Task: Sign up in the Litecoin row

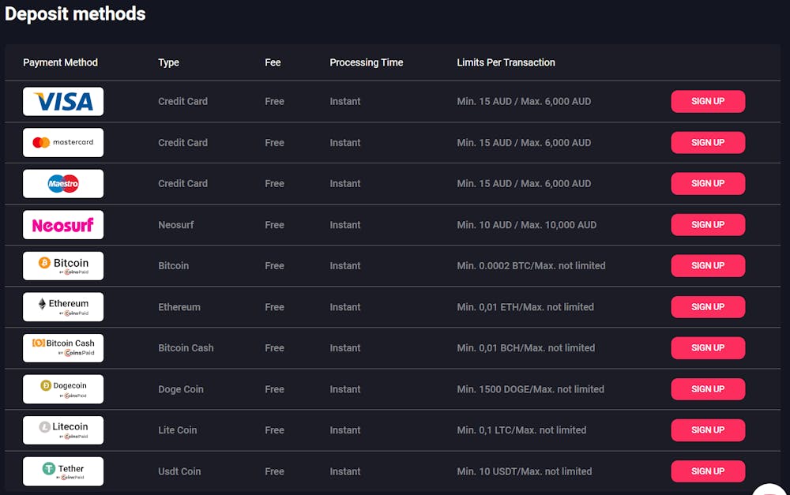Action: coord(708,430)
